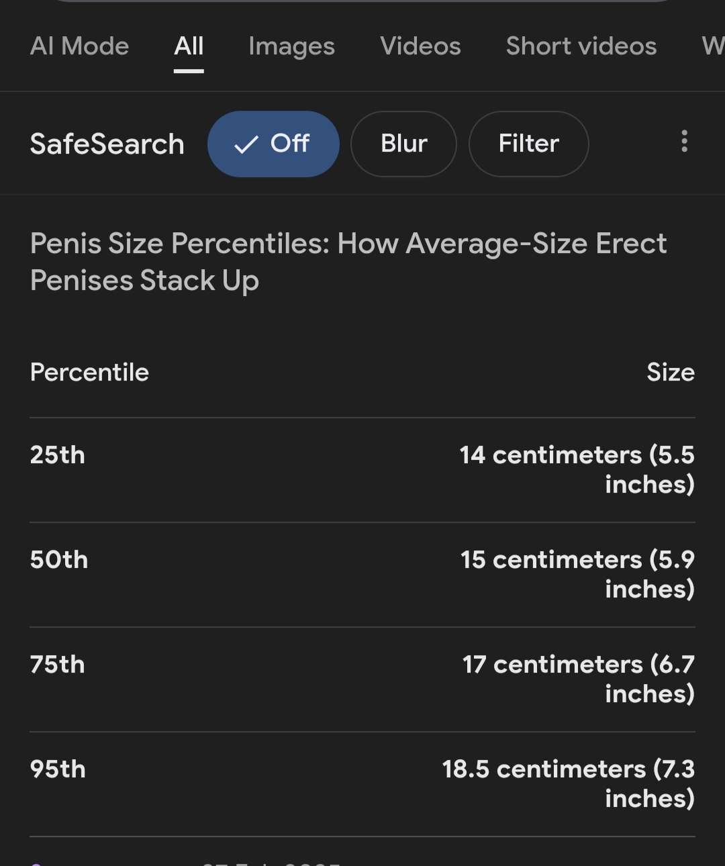The width and height of the screenshot is (725, 866).
Task: Click the 17 centimeters value
Action: point(578,679)
